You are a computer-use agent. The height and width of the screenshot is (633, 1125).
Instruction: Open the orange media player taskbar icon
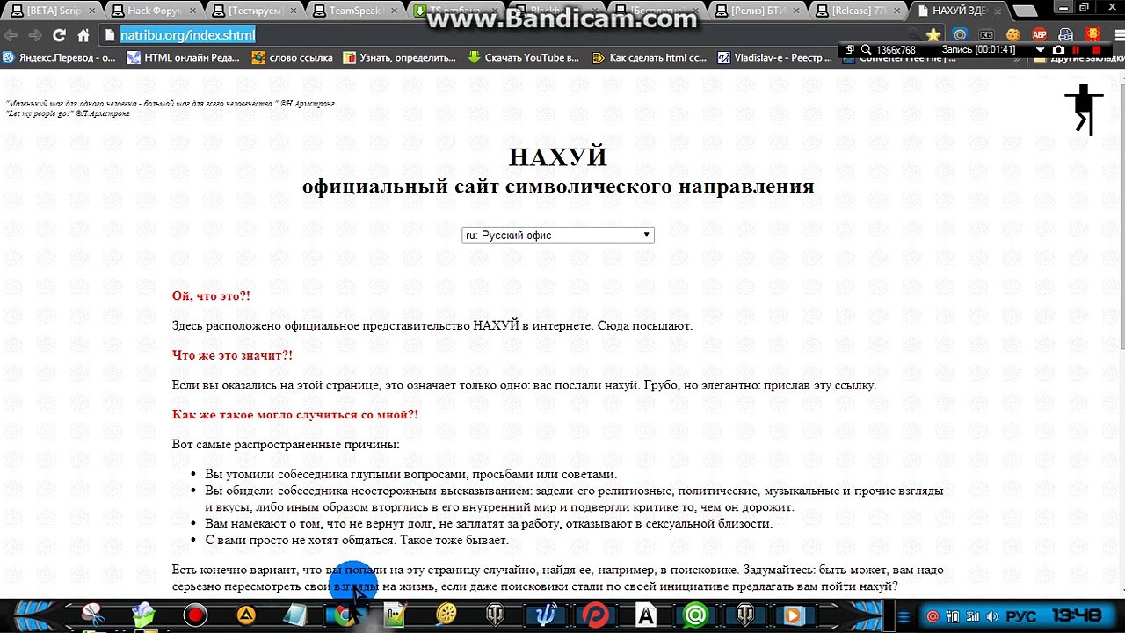pyautogui.click(x=795, y=615)
